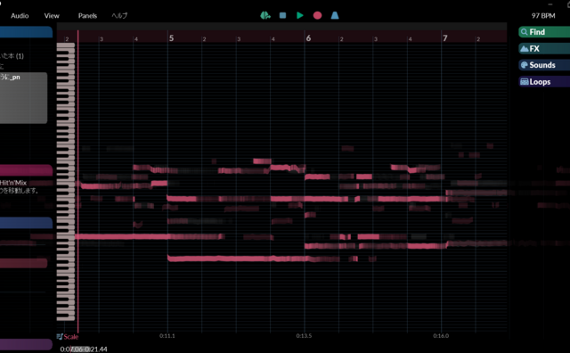
Task: Click the 0:16.0 time marker
Action: 441,335
